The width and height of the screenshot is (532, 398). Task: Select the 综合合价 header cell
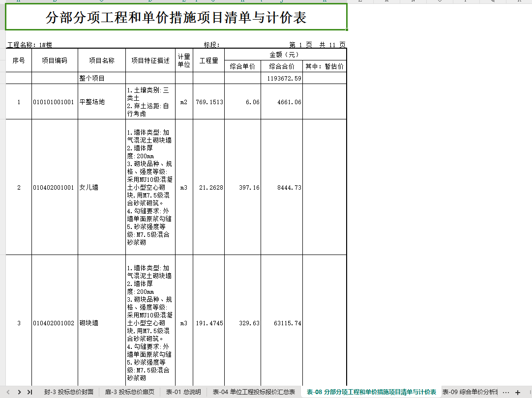click(x=282, y=66)
